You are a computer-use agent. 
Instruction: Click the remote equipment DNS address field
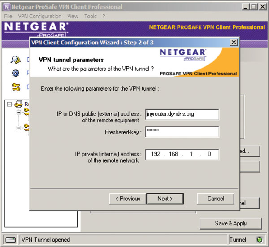[x=182, y=114]
